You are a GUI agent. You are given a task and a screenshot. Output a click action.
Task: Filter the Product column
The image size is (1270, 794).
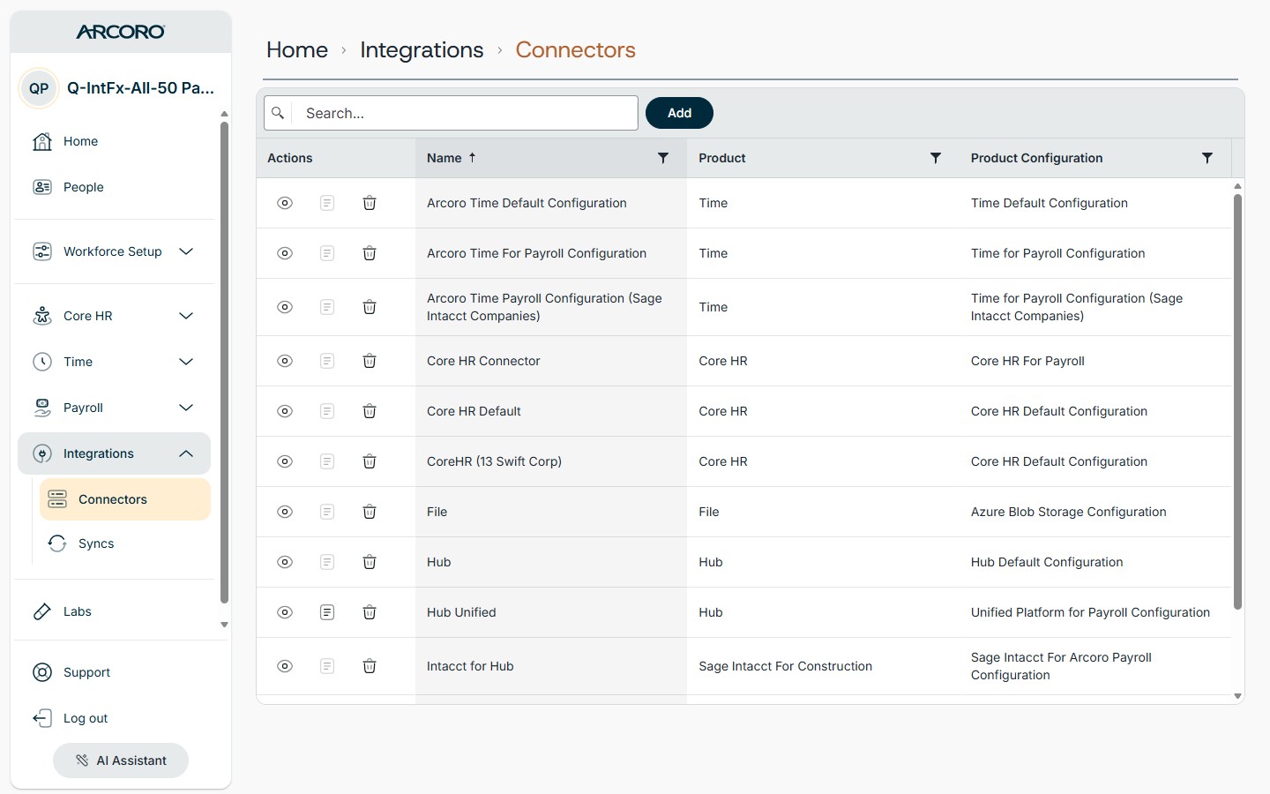tap(936, 158)
